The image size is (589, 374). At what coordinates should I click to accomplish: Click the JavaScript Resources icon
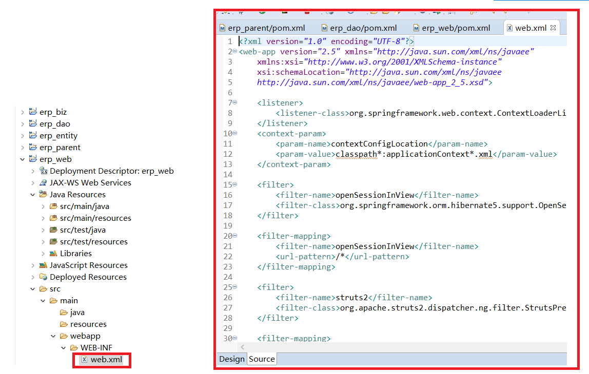pos(44,265)
